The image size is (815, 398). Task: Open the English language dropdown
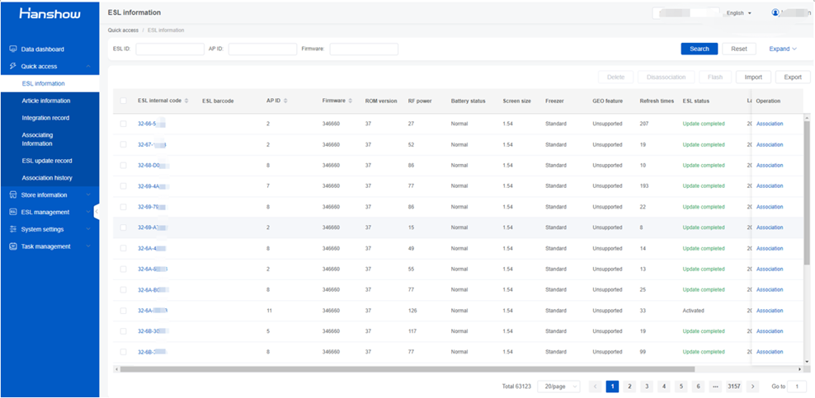(x=739, y=13)
